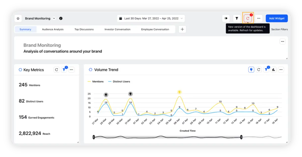The width and height of the screenshot is (302, 157).
Task: Change the Volume Trend chart type
Action: point(274,70)
